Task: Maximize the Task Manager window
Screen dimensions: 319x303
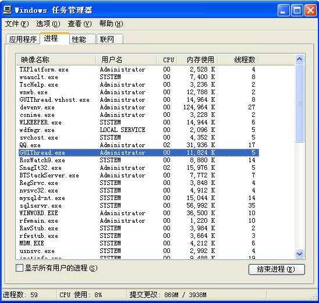Action: coord(297,10)
